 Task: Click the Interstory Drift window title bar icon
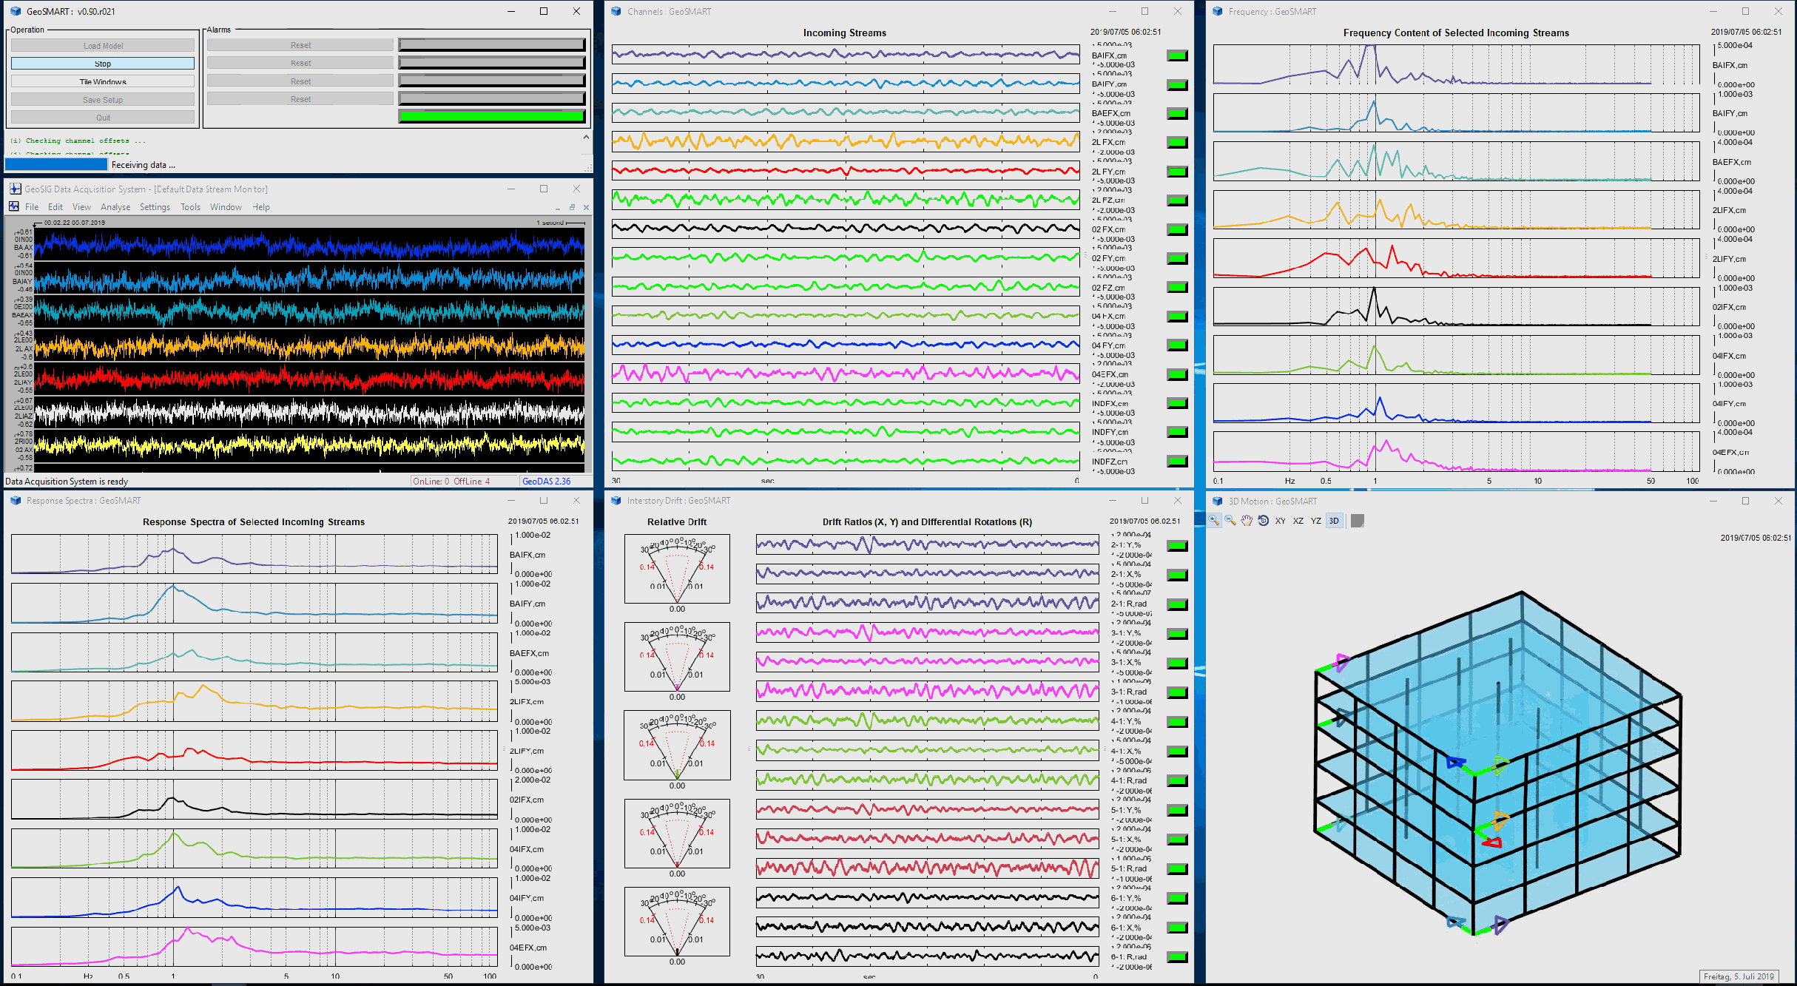tap(617, 500)
